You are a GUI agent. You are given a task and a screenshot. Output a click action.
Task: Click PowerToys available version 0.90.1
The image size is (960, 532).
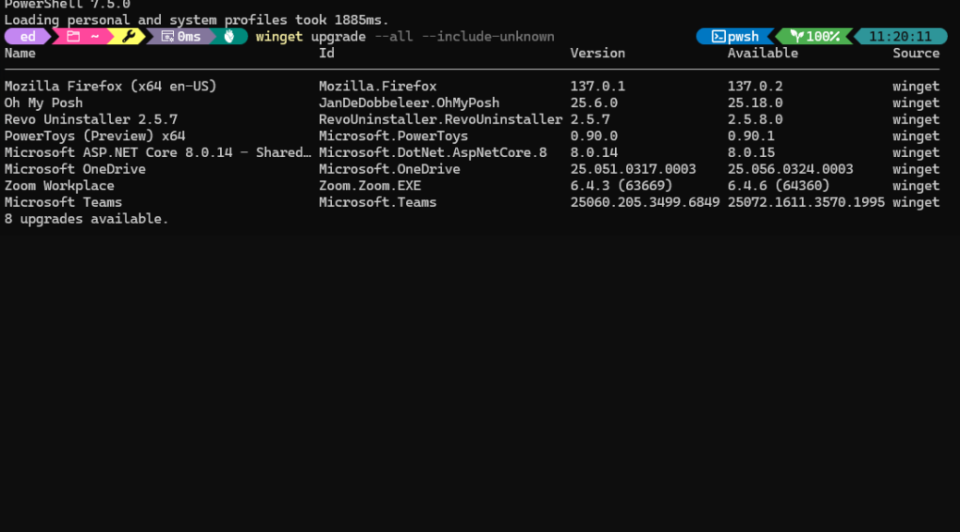[x=751, y=136]
